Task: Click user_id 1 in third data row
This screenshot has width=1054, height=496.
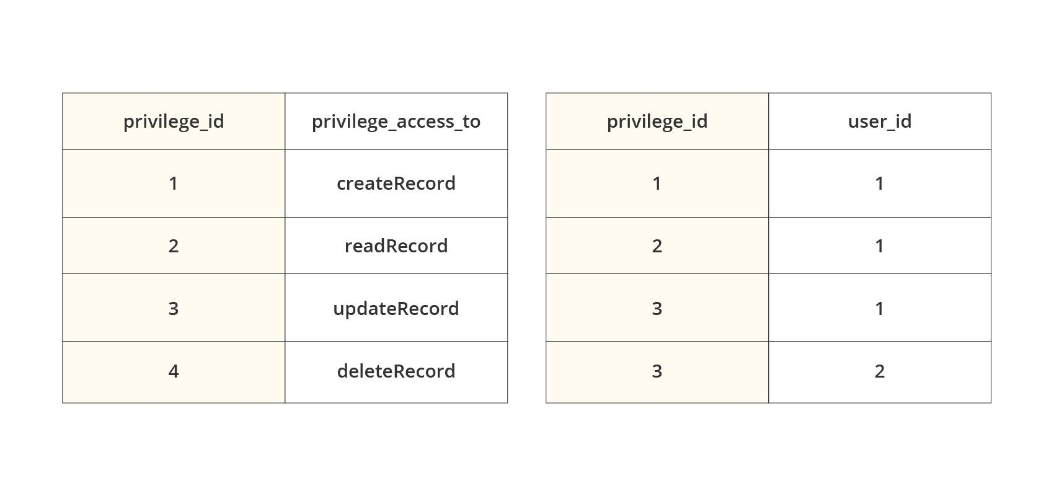Action: click(880, 308)
